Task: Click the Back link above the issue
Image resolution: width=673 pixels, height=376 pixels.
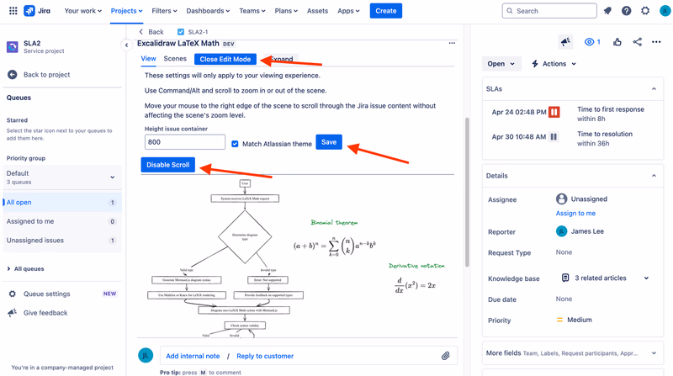Action: click(x=151, y=32)
